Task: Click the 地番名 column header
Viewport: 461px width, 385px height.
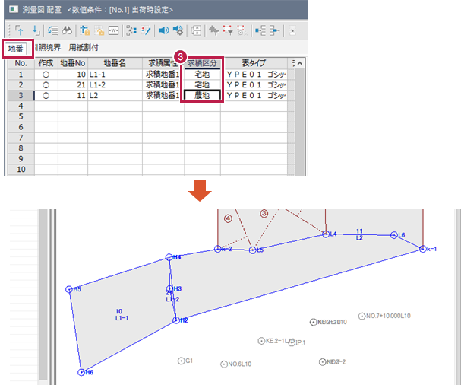Action: pyautogui.click(x=114, y=63)
